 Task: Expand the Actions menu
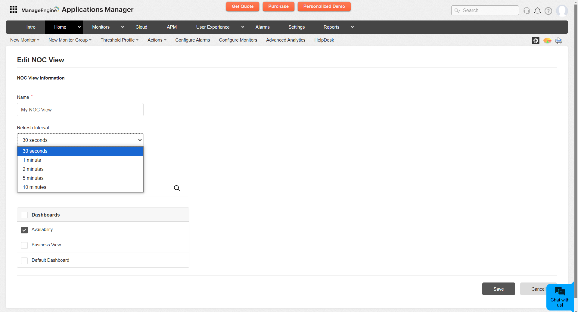[x=157, y=40]
